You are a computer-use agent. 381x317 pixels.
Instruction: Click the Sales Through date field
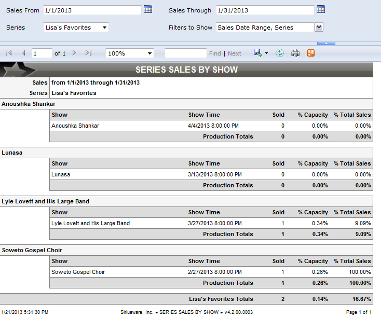[265, 10]
